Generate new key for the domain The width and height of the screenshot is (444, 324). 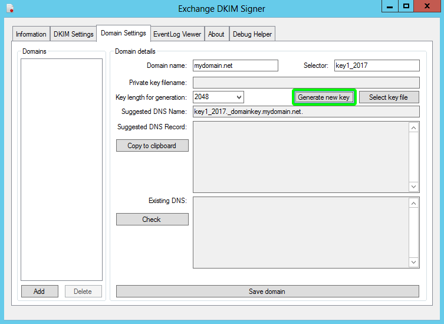coord(324,97)
